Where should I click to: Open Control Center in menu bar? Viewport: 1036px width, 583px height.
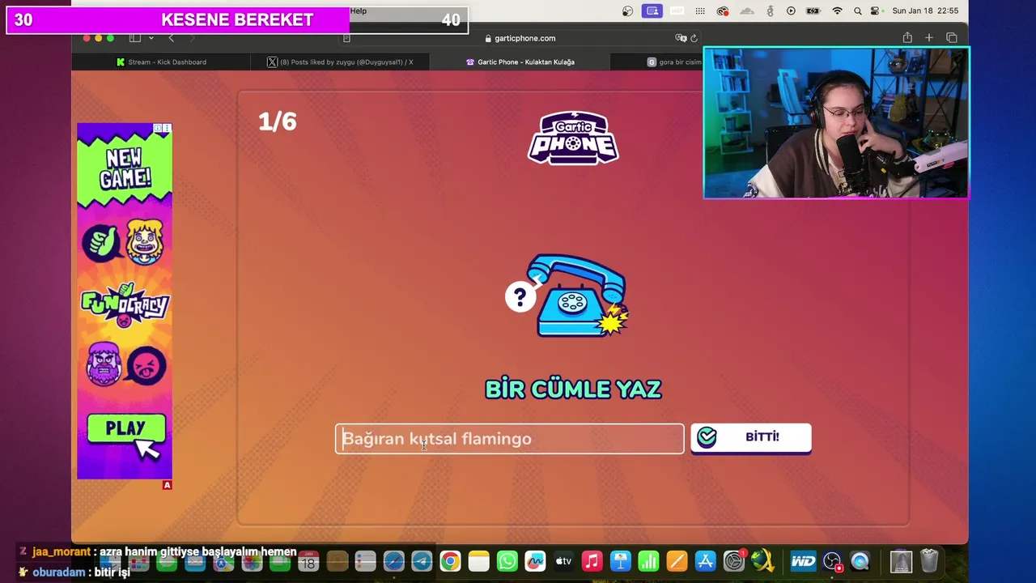(875, 11)
